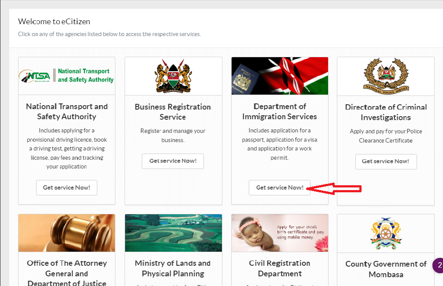Open Ministry of Lands and Physical Planning
This screenshot has width=443, height=286.
click(x=173, y=268)
